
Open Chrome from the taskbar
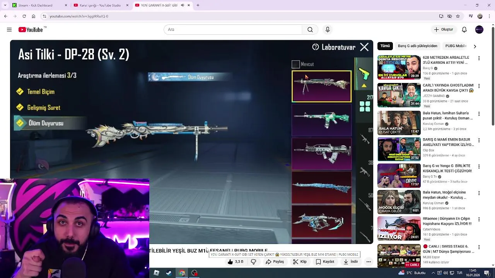tap(182, 273)
